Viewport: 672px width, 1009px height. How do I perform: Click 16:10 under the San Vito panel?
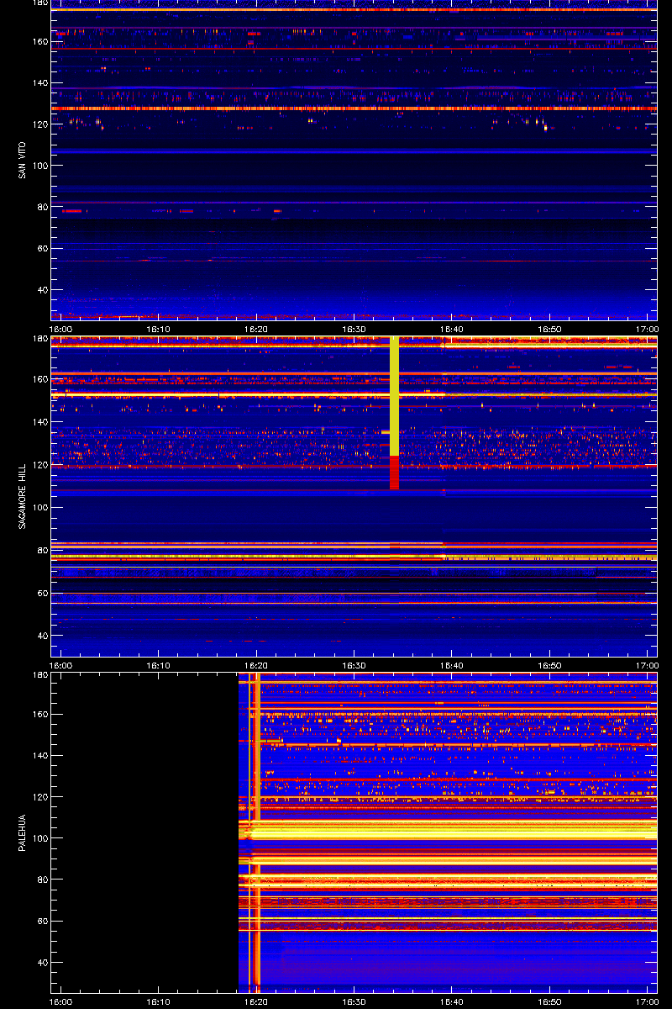coord(159,330)
